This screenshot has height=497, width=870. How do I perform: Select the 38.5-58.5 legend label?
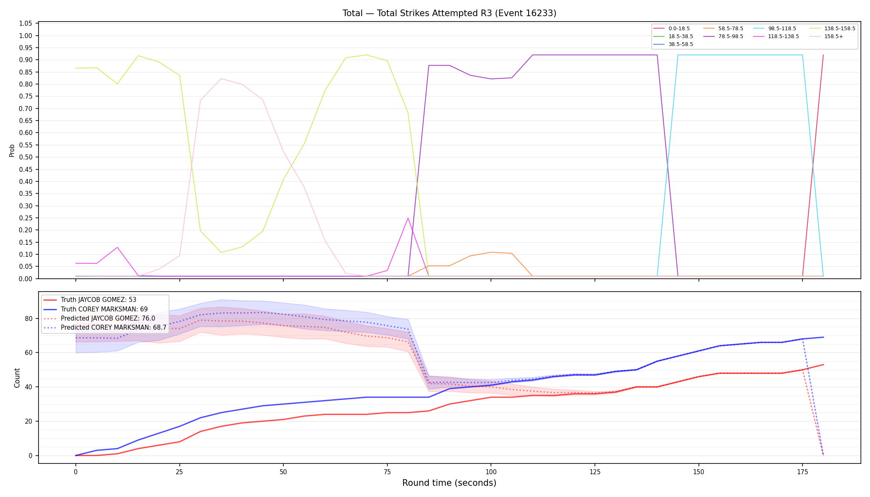(x=681, y=44)
